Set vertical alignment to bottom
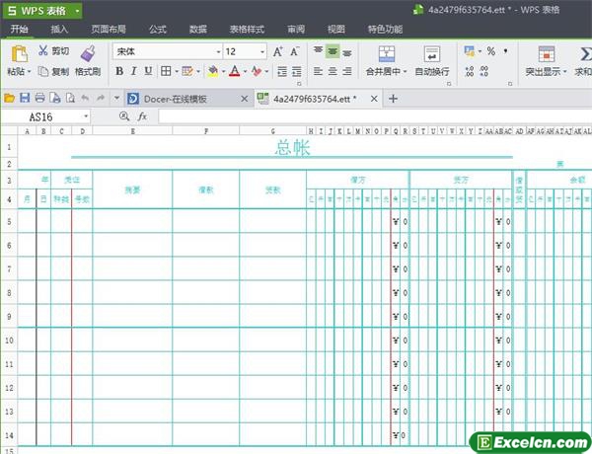Image resolution: width=592 pixels, height=454 pixels. coord(347,53)
